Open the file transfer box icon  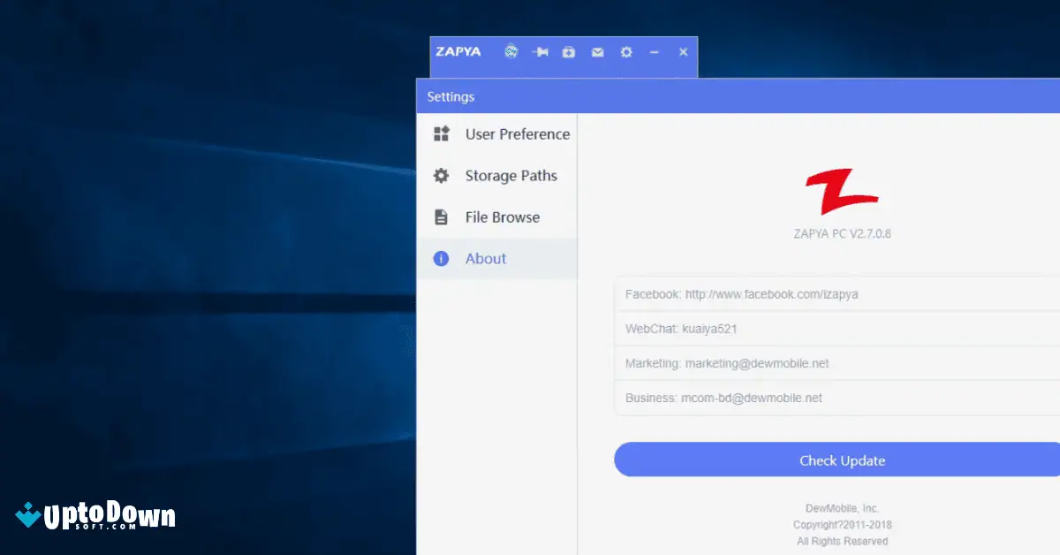pos(569,52)
